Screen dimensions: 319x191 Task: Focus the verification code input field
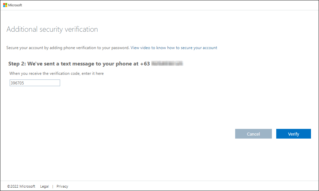35,83
